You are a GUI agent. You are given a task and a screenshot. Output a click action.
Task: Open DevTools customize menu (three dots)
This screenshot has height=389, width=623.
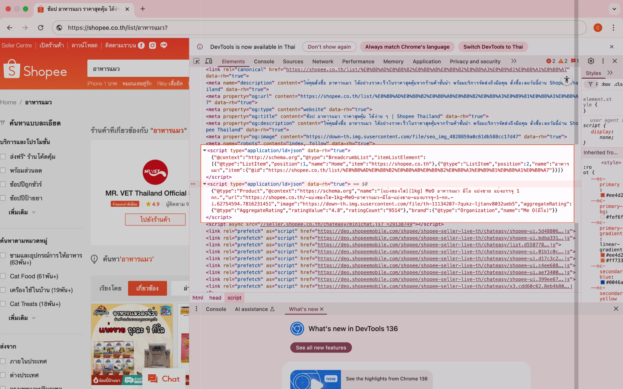(x=603, y=61)
